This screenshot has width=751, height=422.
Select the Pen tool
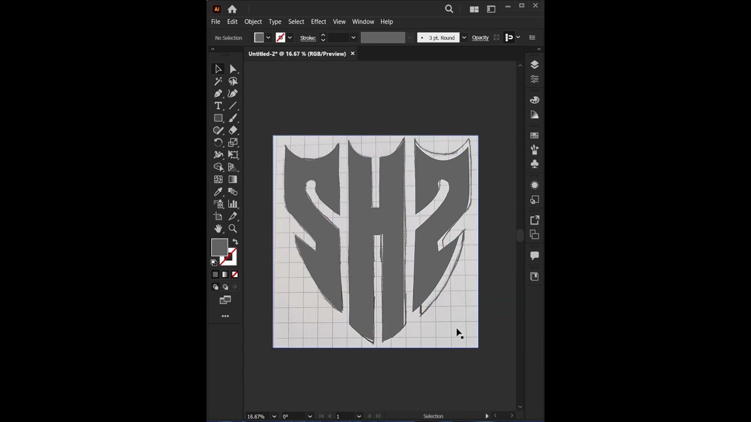tap(218, 94)
